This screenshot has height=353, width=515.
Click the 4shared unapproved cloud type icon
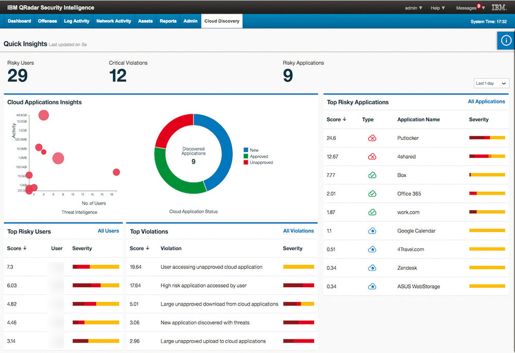(372, 157)
